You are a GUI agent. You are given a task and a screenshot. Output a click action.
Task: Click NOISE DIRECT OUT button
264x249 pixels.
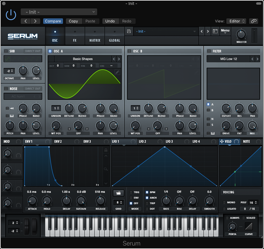pyautogui.click(x=33, y=89)
